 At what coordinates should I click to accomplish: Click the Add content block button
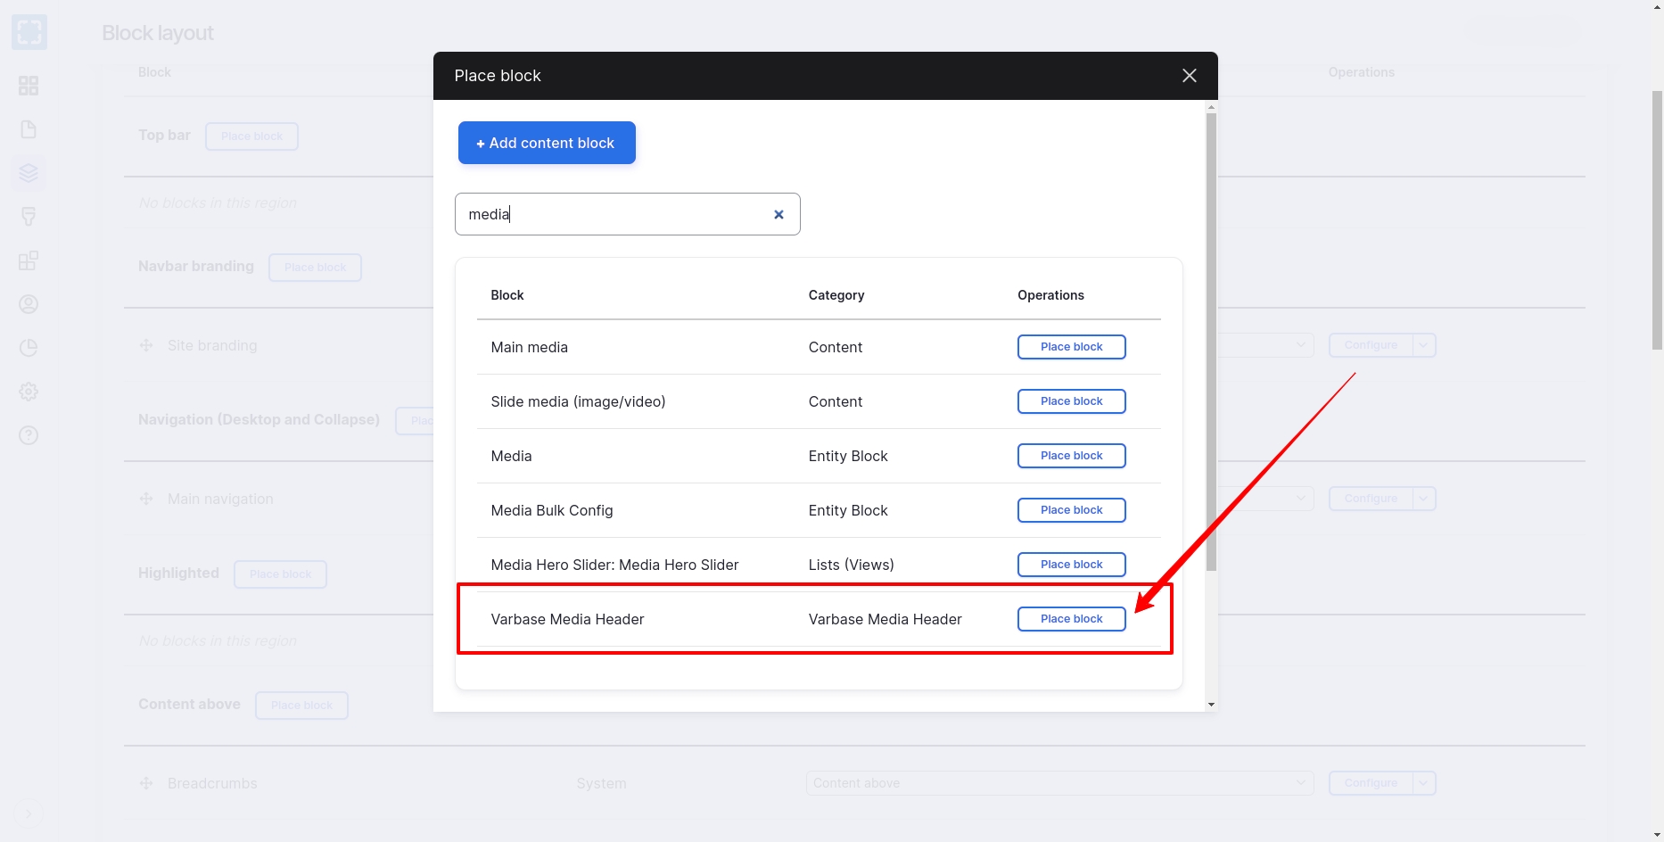point(547,143)
